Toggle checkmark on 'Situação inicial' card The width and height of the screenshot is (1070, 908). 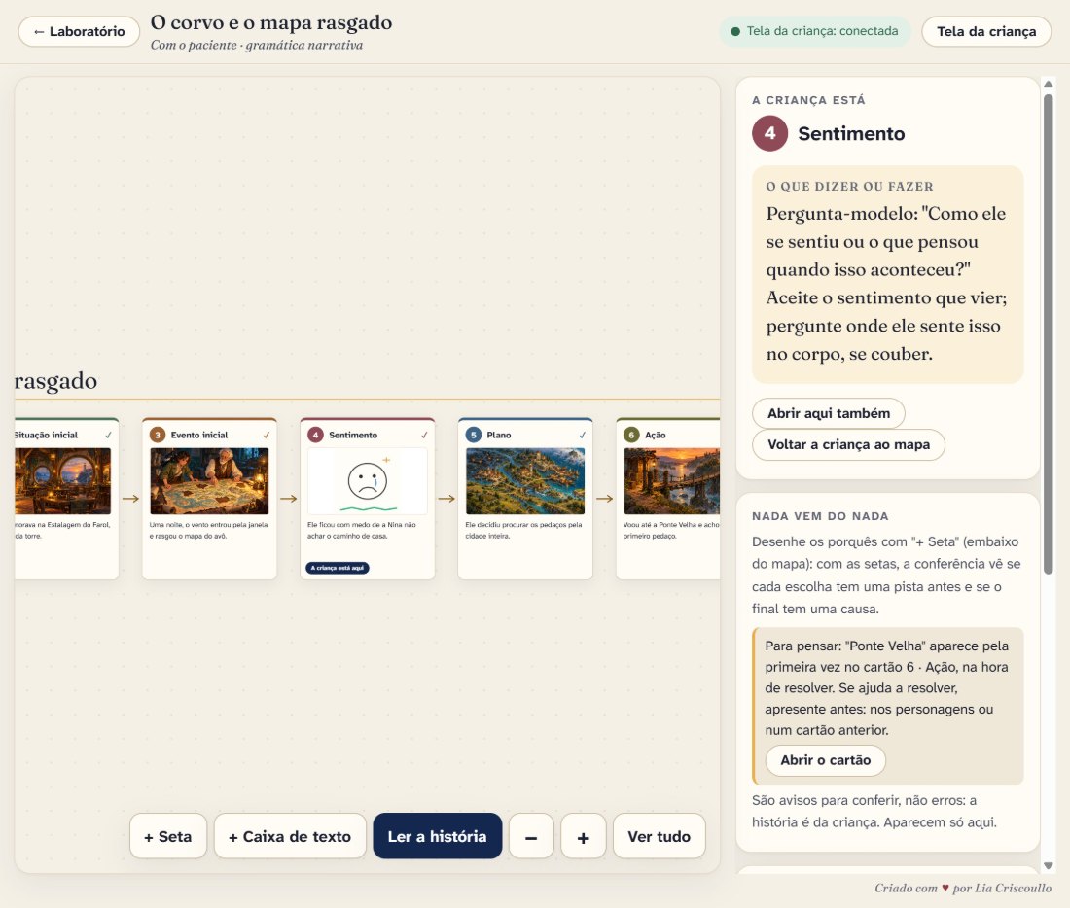tap(109, 435)
